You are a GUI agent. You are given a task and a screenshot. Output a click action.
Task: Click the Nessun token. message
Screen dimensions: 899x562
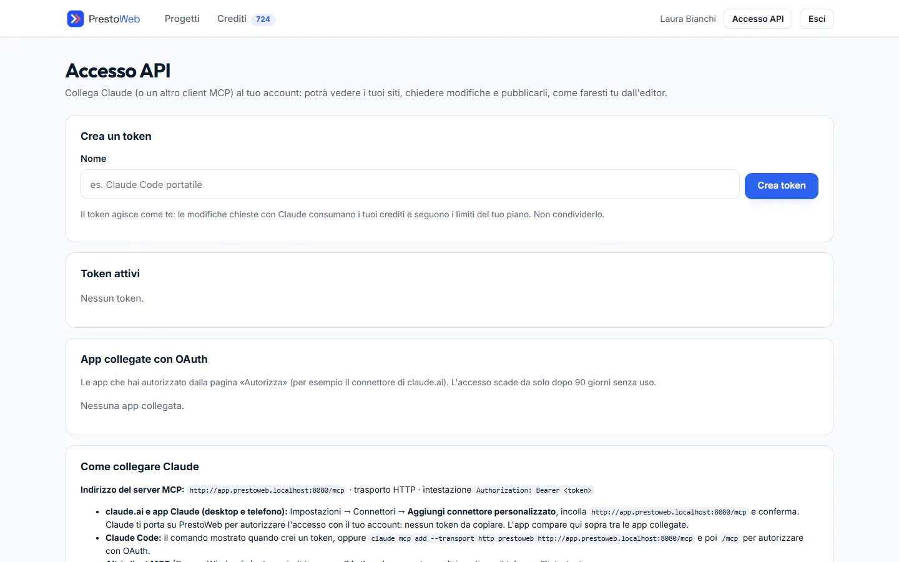click(112, 298)
